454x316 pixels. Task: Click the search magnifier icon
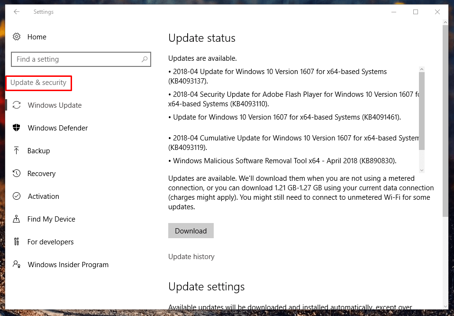145,59
